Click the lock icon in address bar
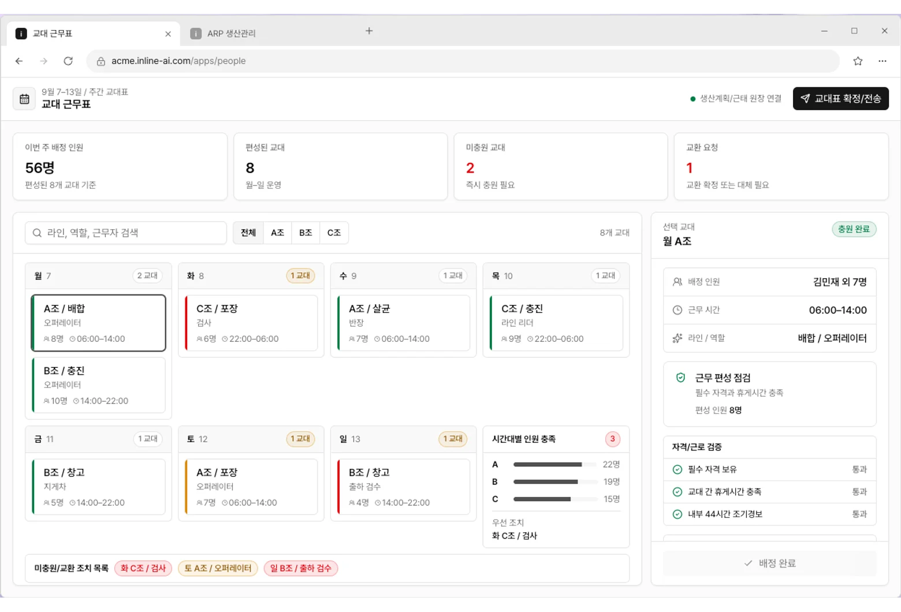Image resolution: width=901 pixels, height=612 pixels. pyautogui.click(x=100, y=61)
